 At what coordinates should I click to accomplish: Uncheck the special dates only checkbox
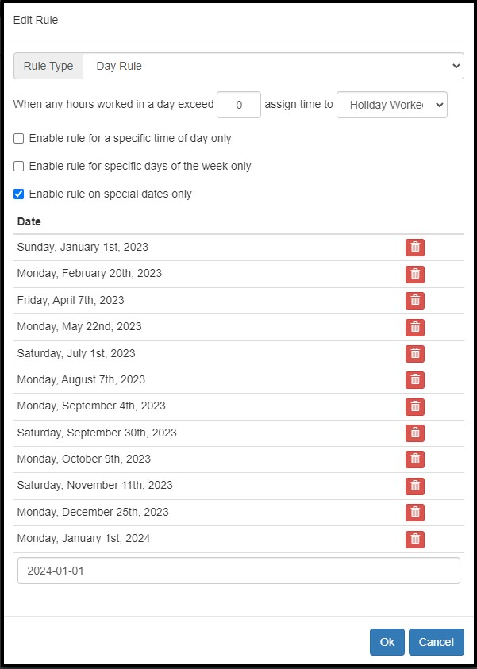point(18,194)
